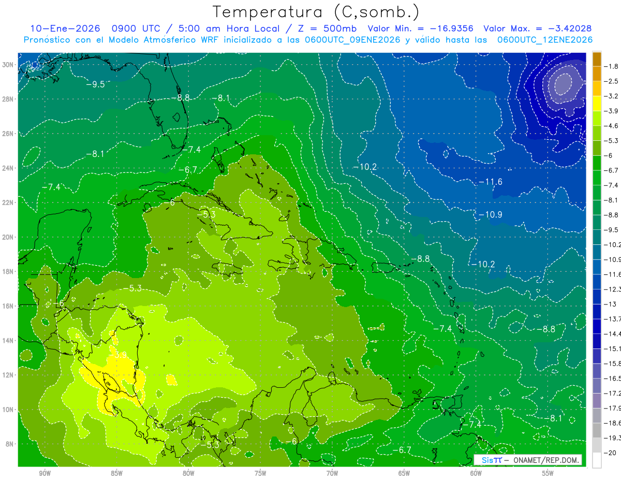Click the initialization time '0600UTC_09ENE2026'
The image size is (621, 480).
(x=352, y=40)
